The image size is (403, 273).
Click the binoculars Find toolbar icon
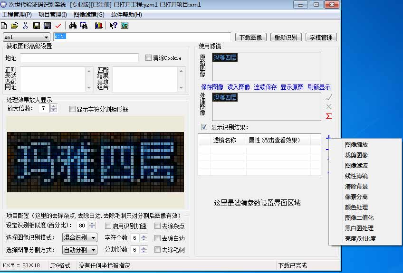pyautogui.click(x=73, y=26)
